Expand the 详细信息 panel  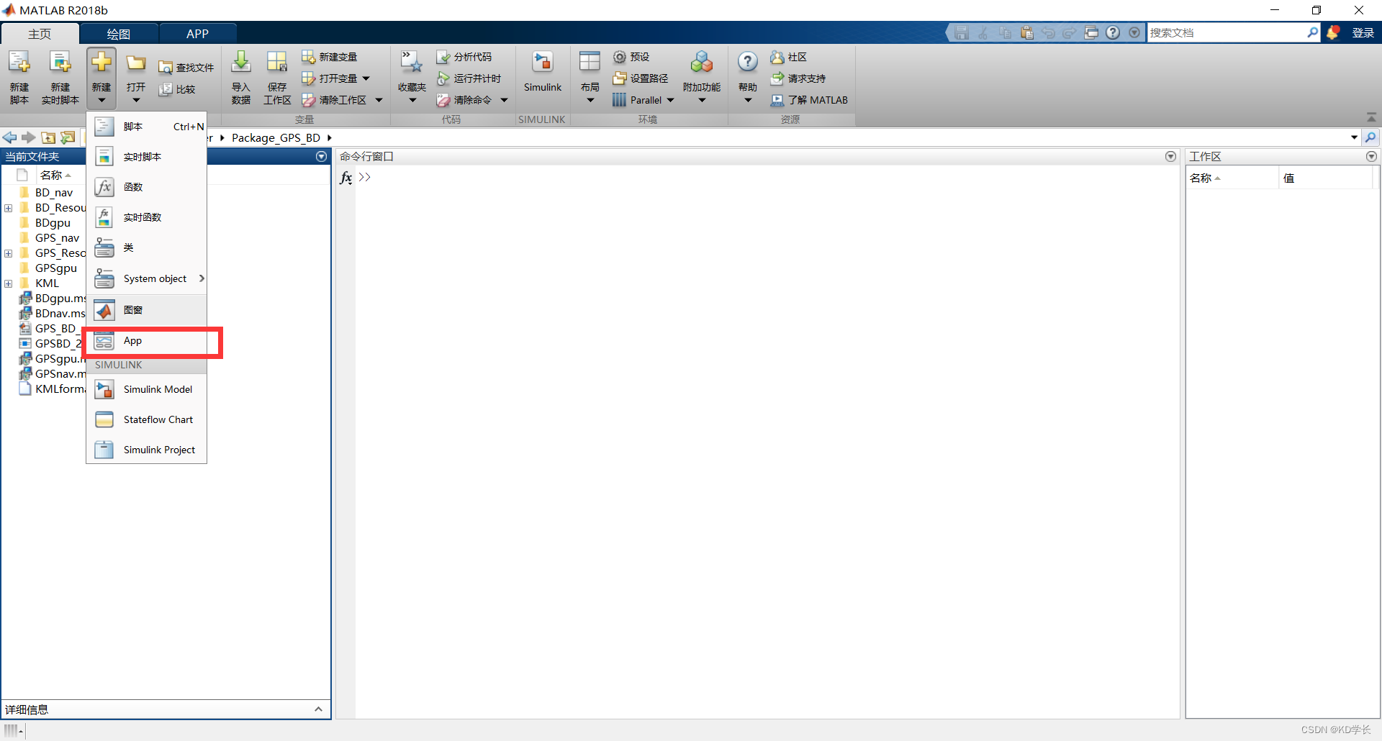point(318,709)
